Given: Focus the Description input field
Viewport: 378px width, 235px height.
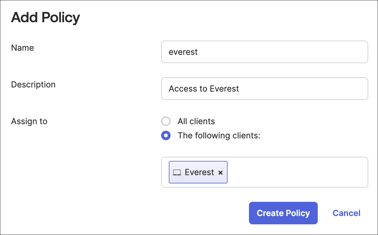Looking at the screenshot, I should pyautogui.click(x=264, y=89).
